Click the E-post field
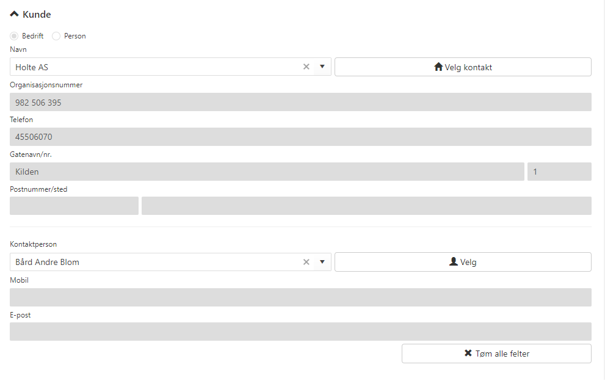 click(x=300, y=332)
